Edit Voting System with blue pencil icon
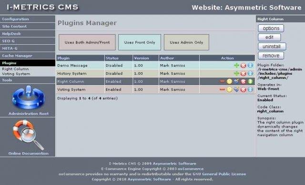Viewport: 305px width, 185px height. (x=236, y=89)
